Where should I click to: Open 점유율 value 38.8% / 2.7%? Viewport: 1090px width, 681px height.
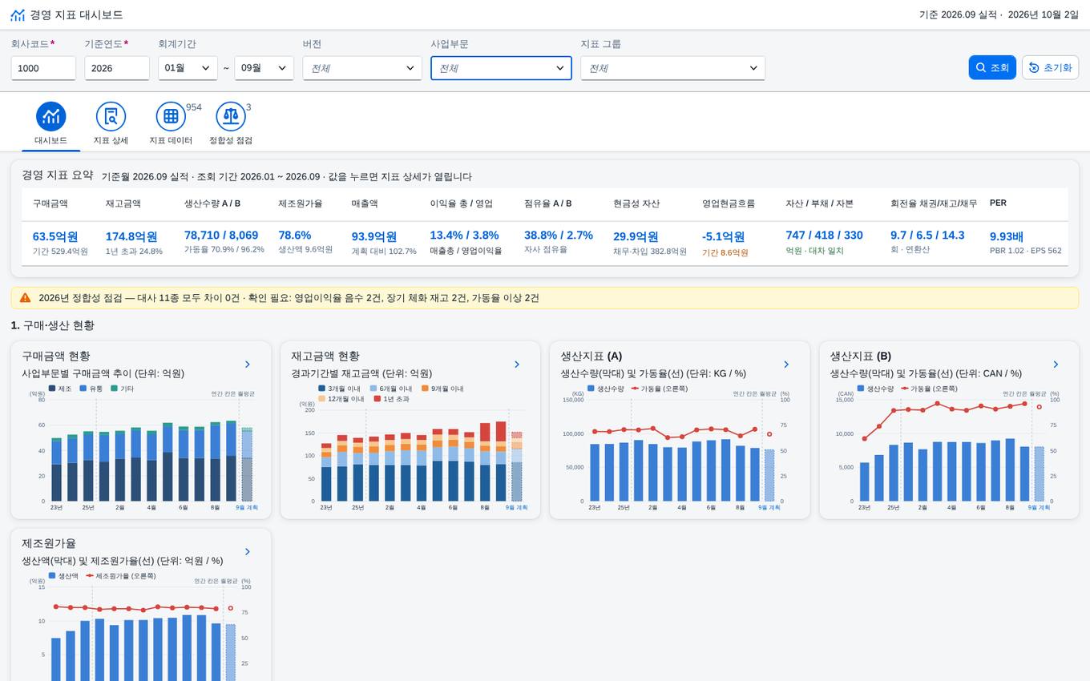point(559,235)
